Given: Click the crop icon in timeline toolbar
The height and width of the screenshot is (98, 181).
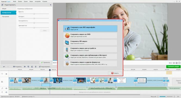Looking at the screenshot, I should [28, 67].
